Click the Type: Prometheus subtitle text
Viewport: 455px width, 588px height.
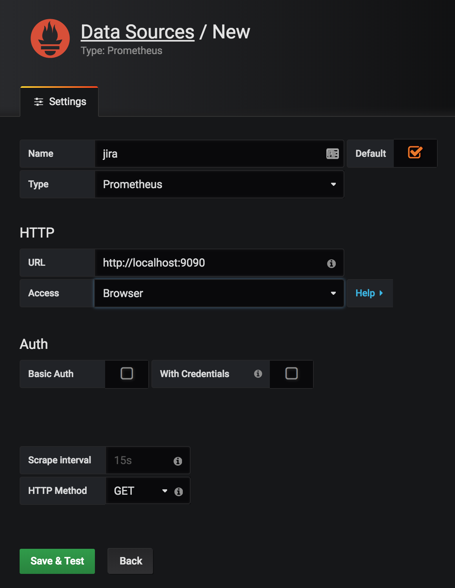[x=122, y=51]
